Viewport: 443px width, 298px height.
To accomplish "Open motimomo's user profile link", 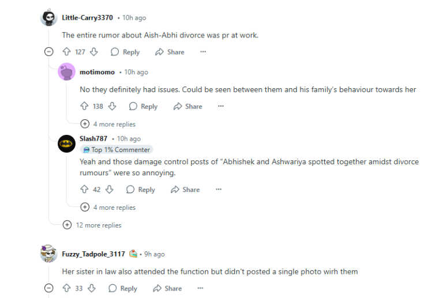I will (97, 72).
